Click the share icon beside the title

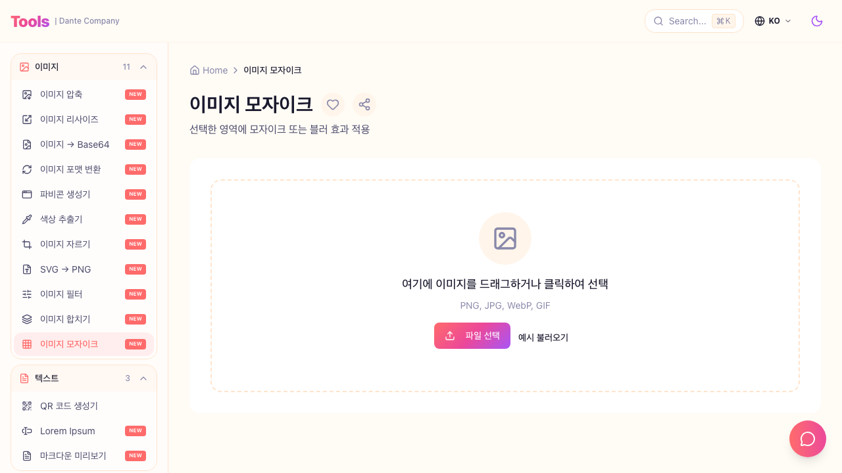tap(364, 104)
